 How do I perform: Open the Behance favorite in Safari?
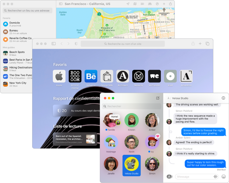click(91, 76)
